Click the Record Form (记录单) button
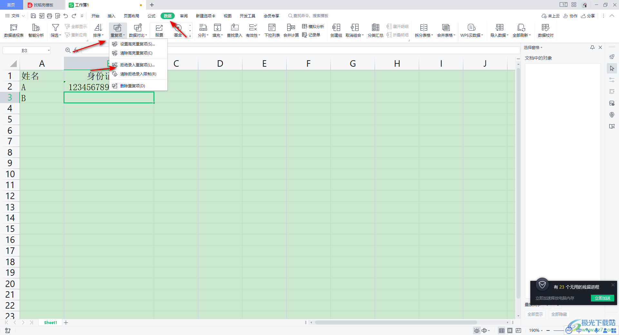This screenshot has height=335, width=619. (x=311, y=35)
